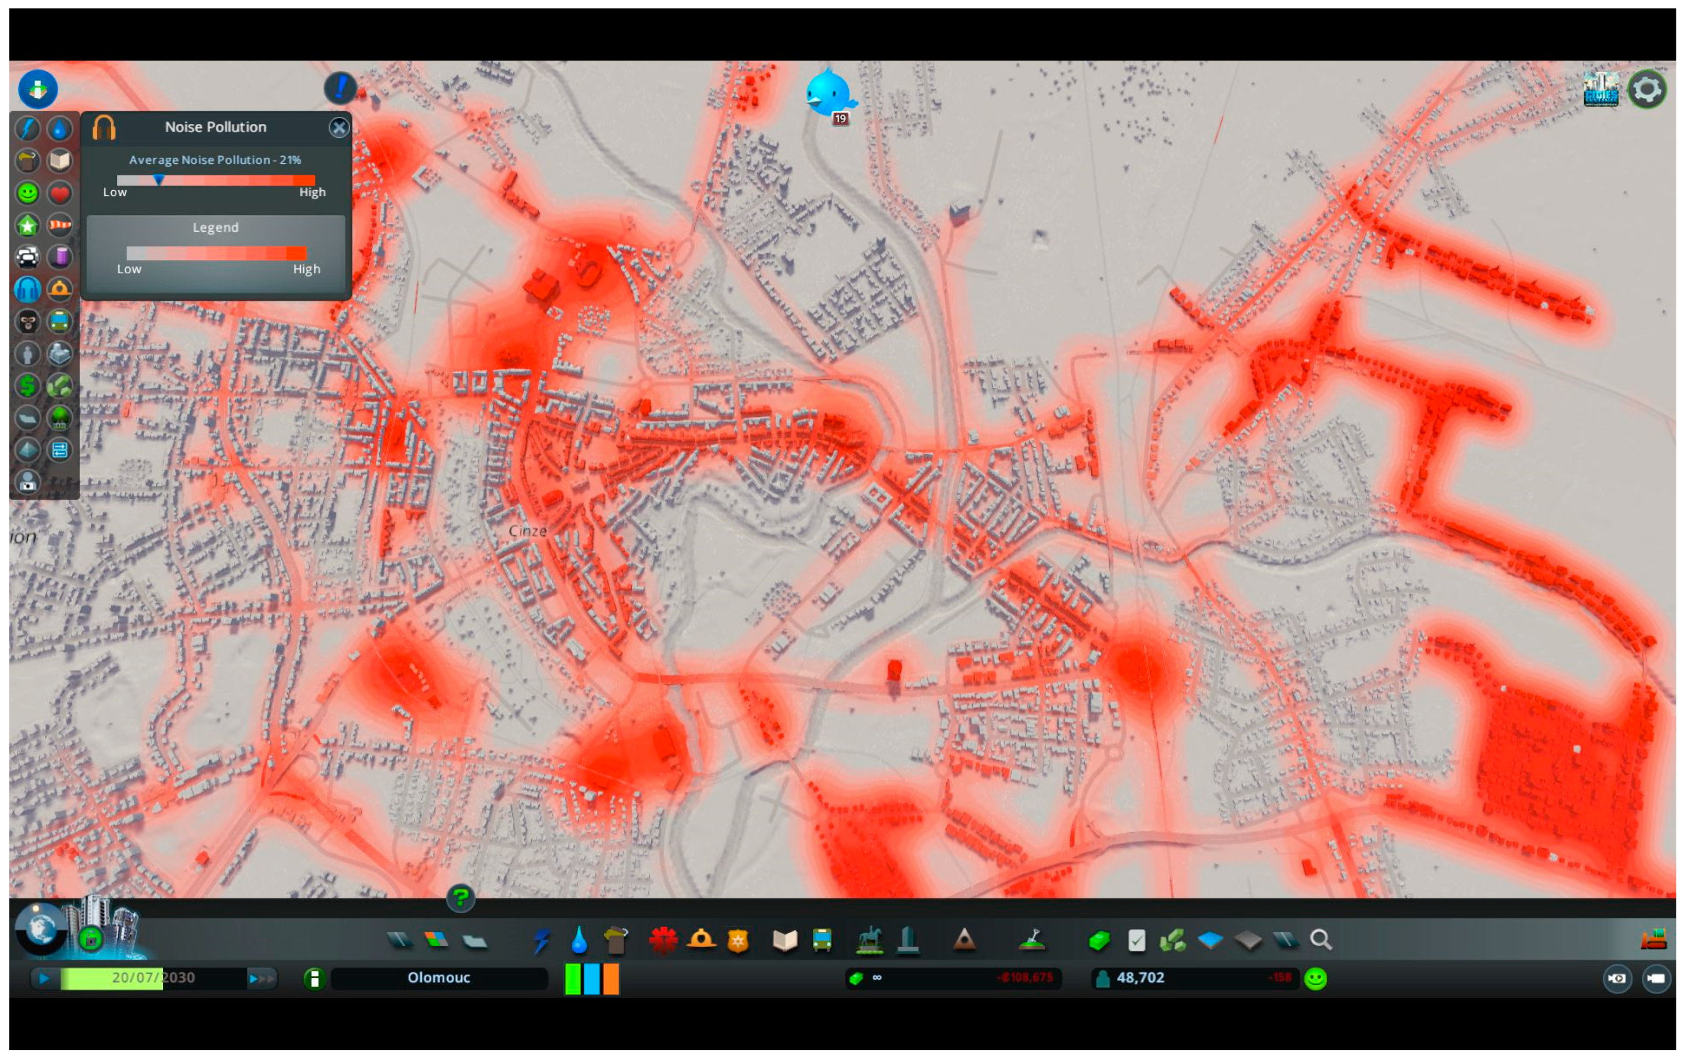1685x1057 pixels.
Task: Open the Electricity info view
Action: (27, 129)
